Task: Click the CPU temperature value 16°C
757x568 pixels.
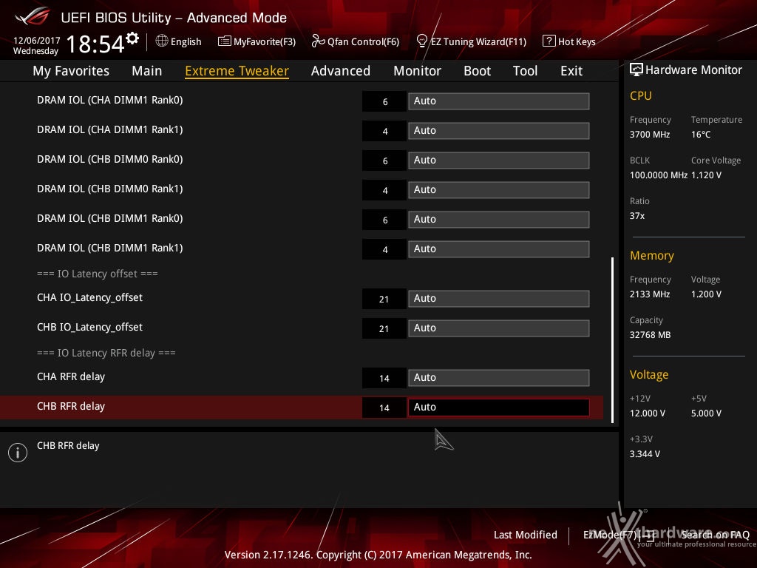Action: [x=701, y=135]
